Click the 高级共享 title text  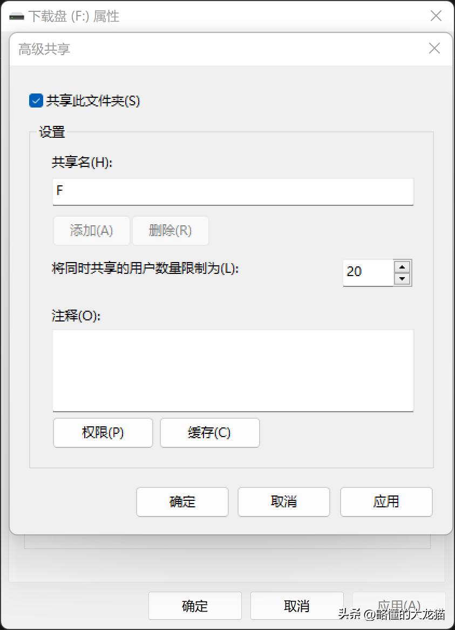[x=43, y=48]
